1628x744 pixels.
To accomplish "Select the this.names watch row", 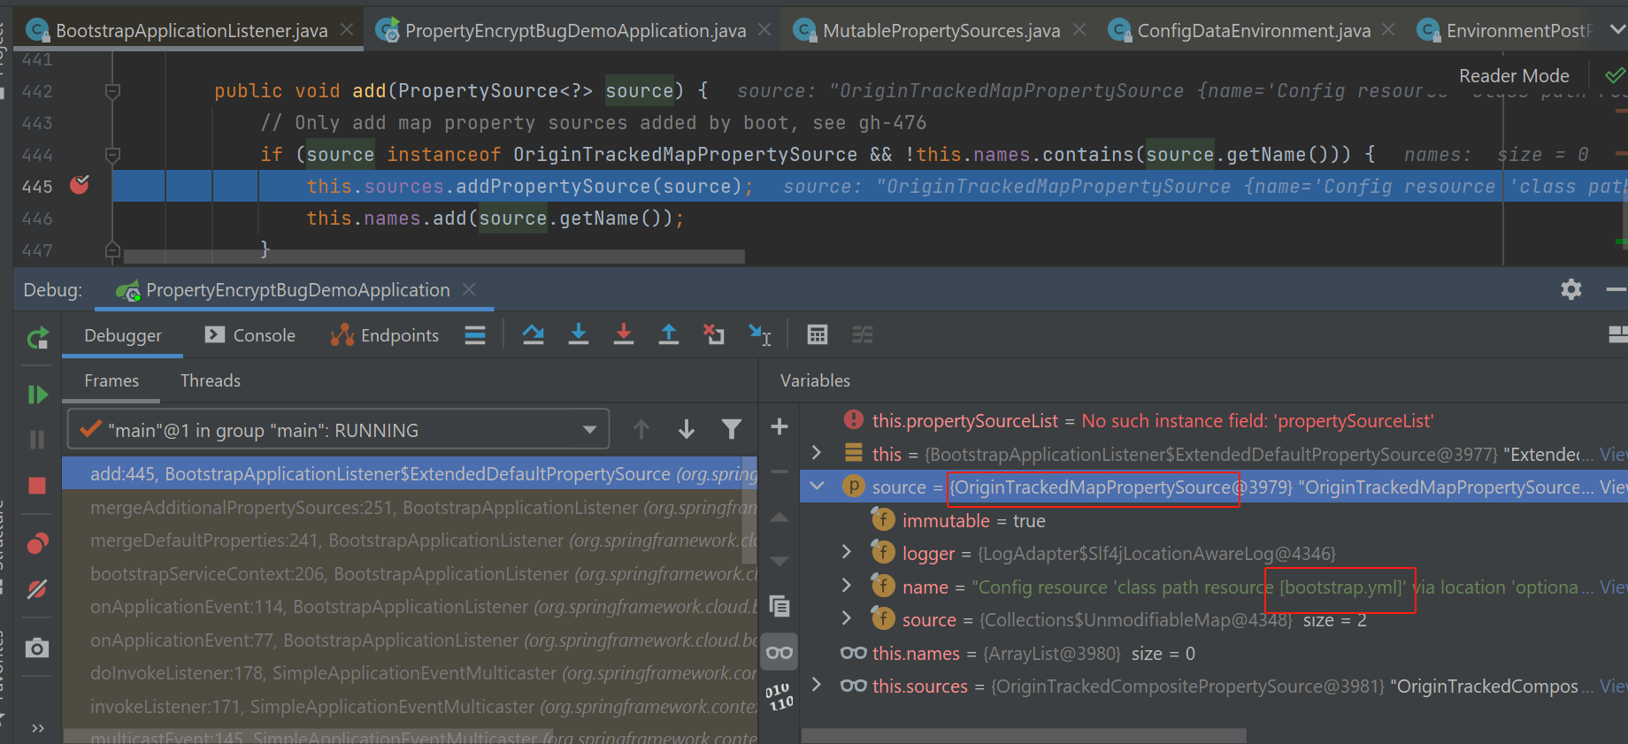I will 1214,654.
